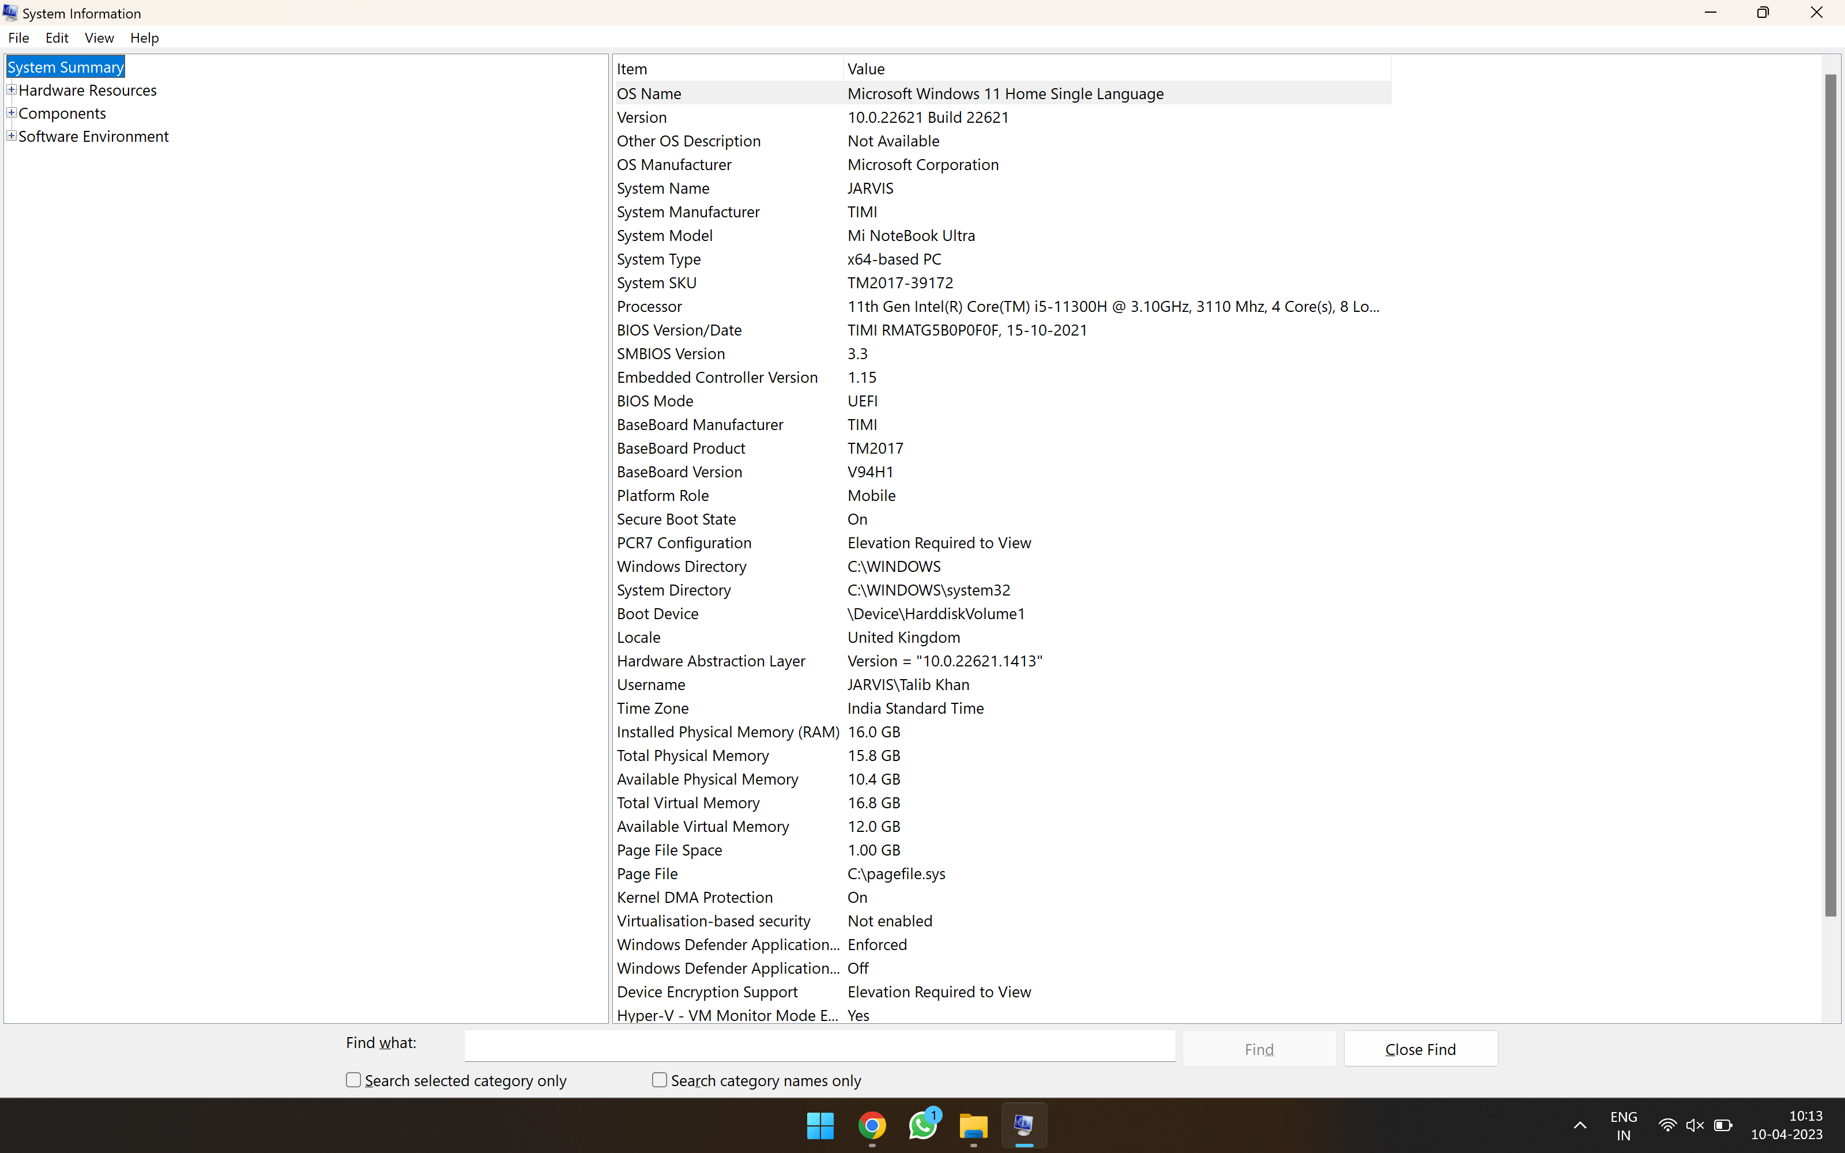Click the Mi NoteBook Ultra value
Viewport: 1845px width, 1153px height.
[x=911, y=235]
